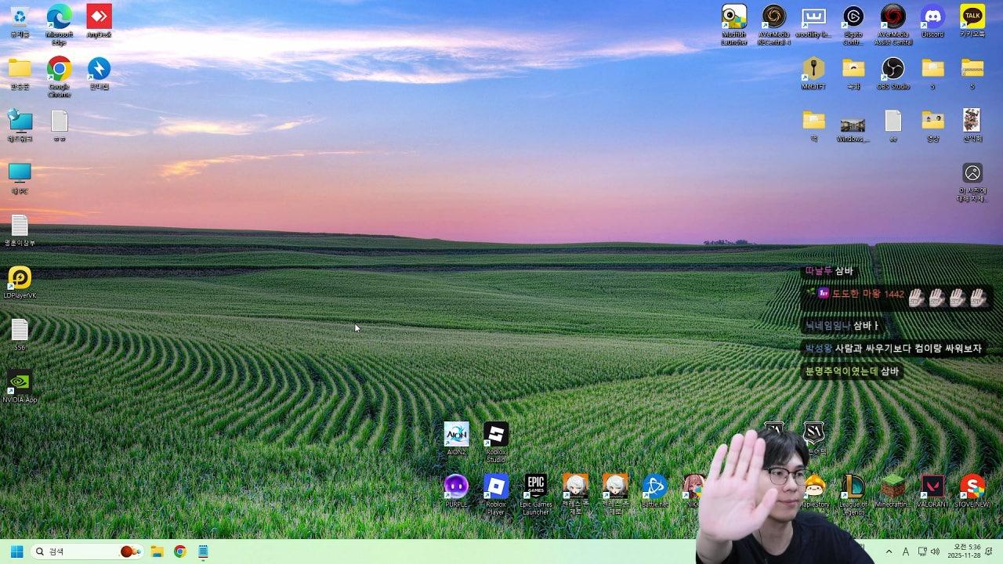Select the LDPlayerVK desktop icon
The width and height of the screenshot is (1003, 564).
coord(20,282)
